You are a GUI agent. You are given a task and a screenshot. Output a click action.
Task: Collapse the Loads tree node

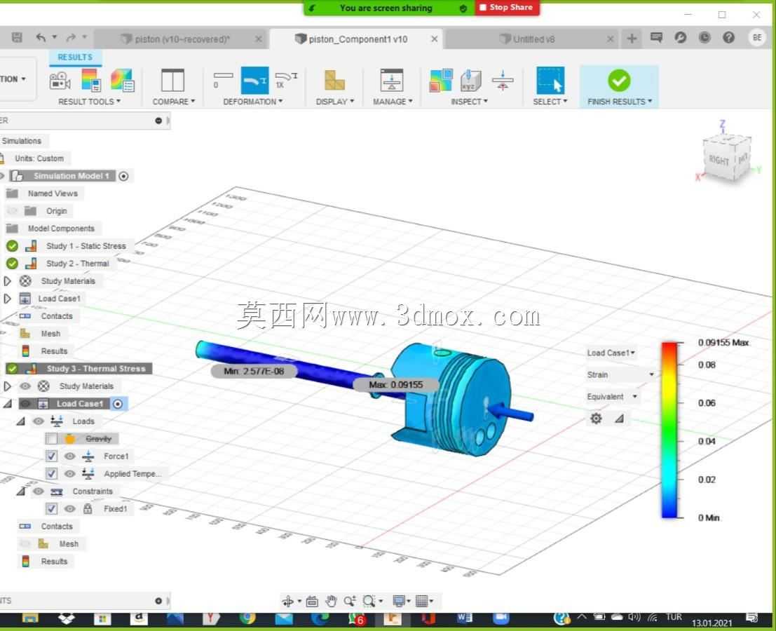(21, 421)
